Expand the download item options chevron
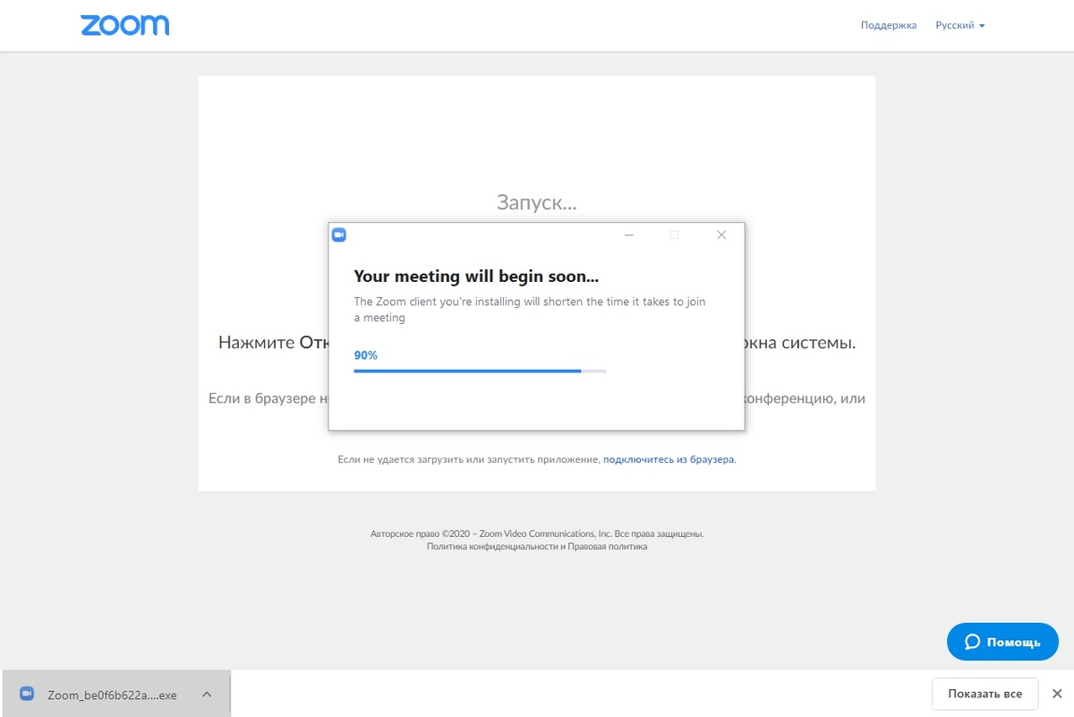 click(207, 694)
